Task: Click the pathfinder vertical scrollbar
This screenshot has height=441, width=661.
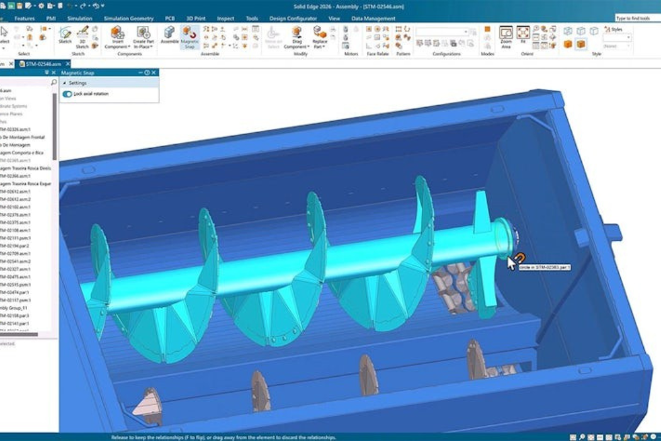Action: click(x=54, y=127)
